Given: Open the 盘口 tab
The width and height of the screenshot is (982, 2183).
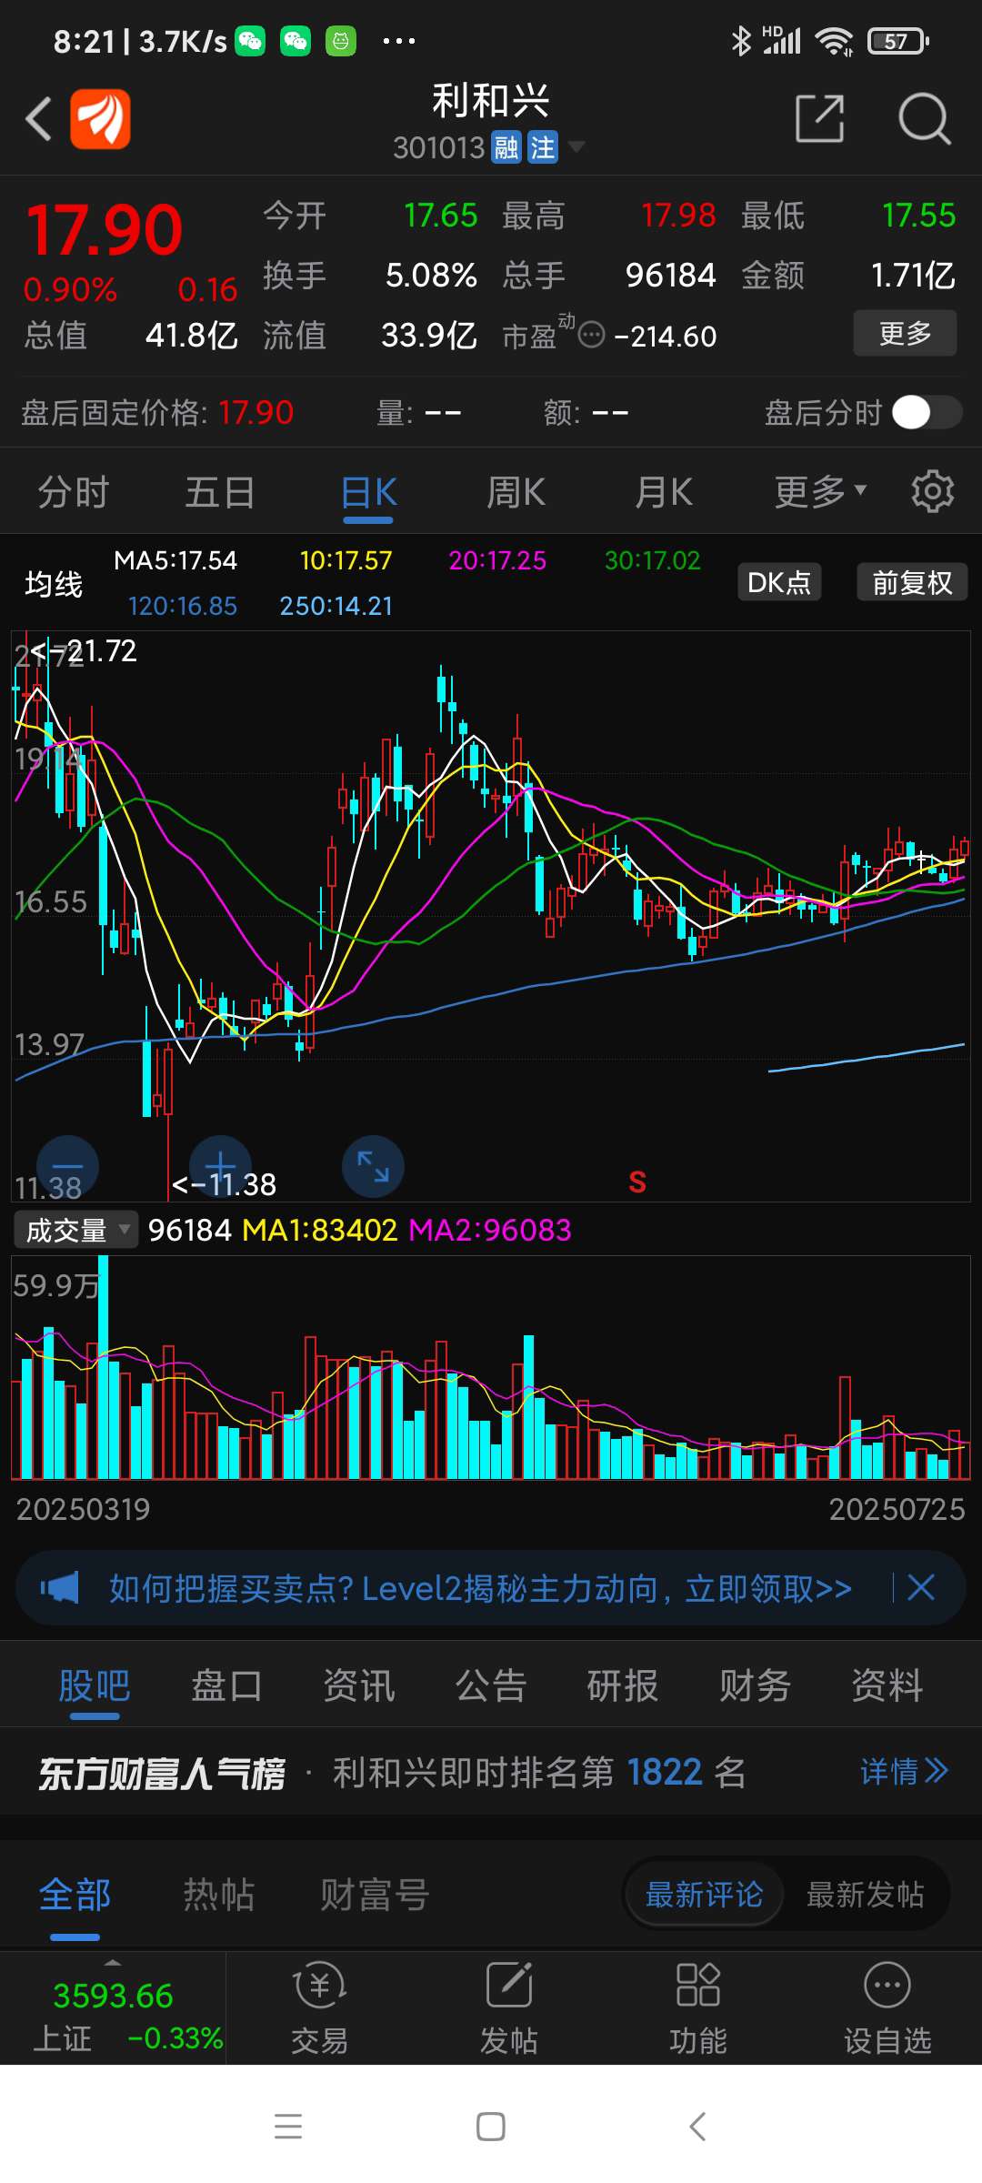Looking at the screenshot, I should click(226, 1685).
